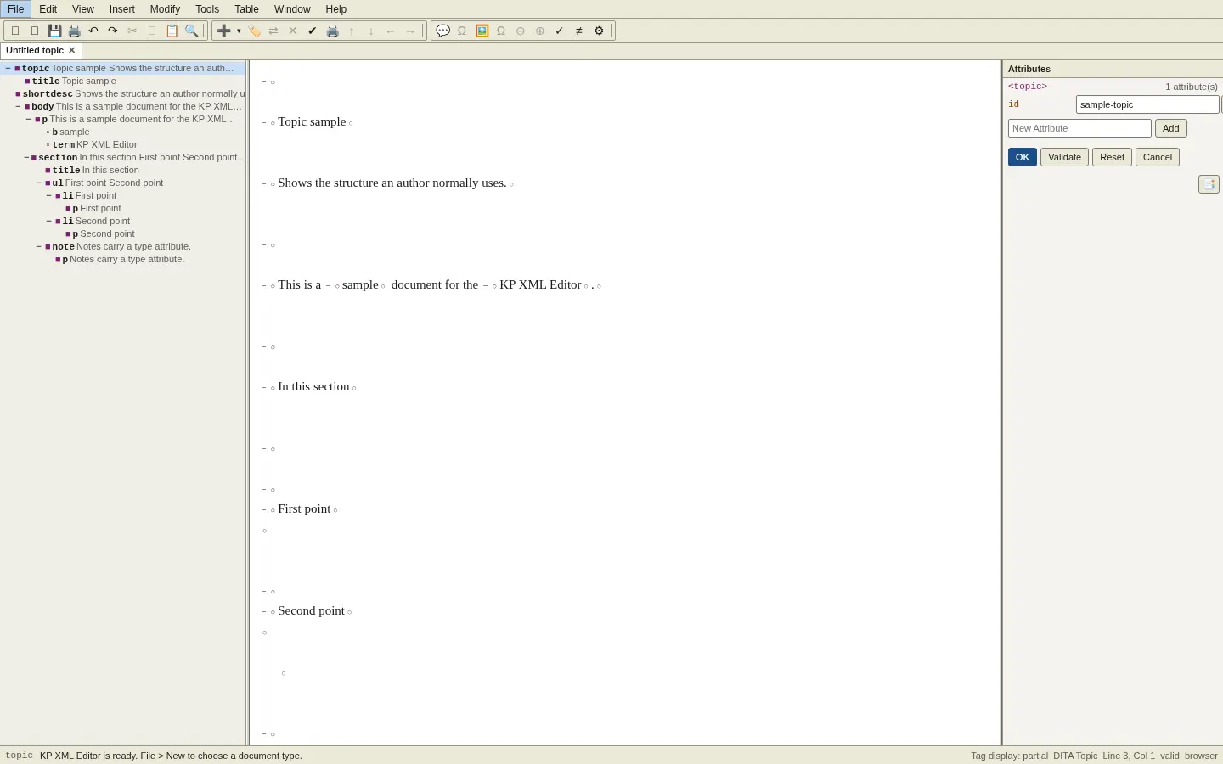Click the Find magnifier icon
Viewport: 1223px width, 764px height.
click(x=192, y=31)
